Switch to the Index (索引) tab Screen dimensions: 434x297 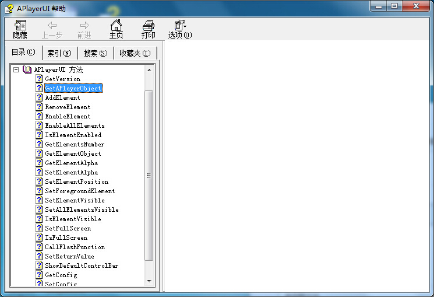tap(59, 53)
